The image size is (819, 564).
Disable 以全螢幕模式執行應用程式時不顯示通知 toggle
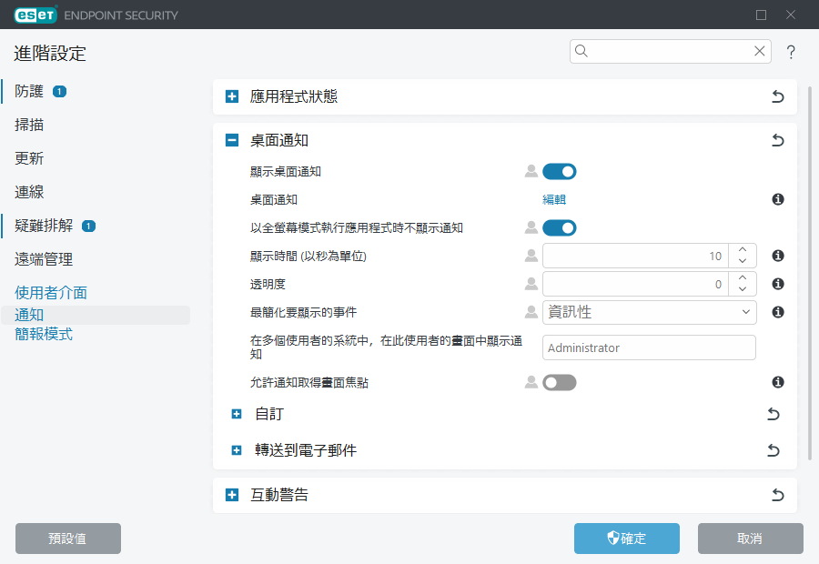(559, 227)
